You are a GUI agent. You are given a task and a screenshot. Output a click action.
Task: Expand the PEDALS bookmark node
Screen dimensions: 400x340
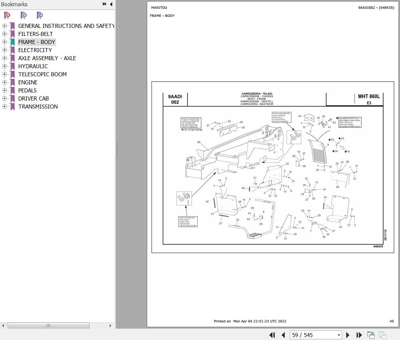coord(4,91)
